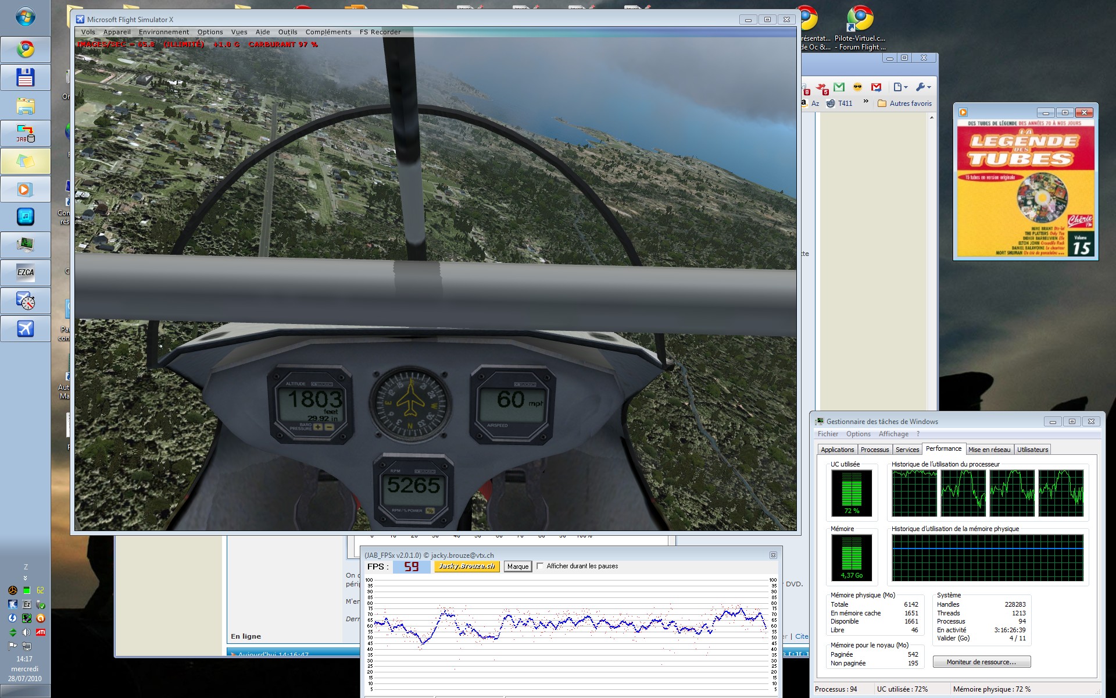
Task: Open the network connection tray icon
Action: click(26, 646)
